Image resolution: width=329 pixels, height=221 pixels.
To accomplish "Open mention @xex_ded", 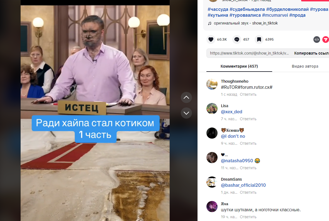I will point(231,112).
